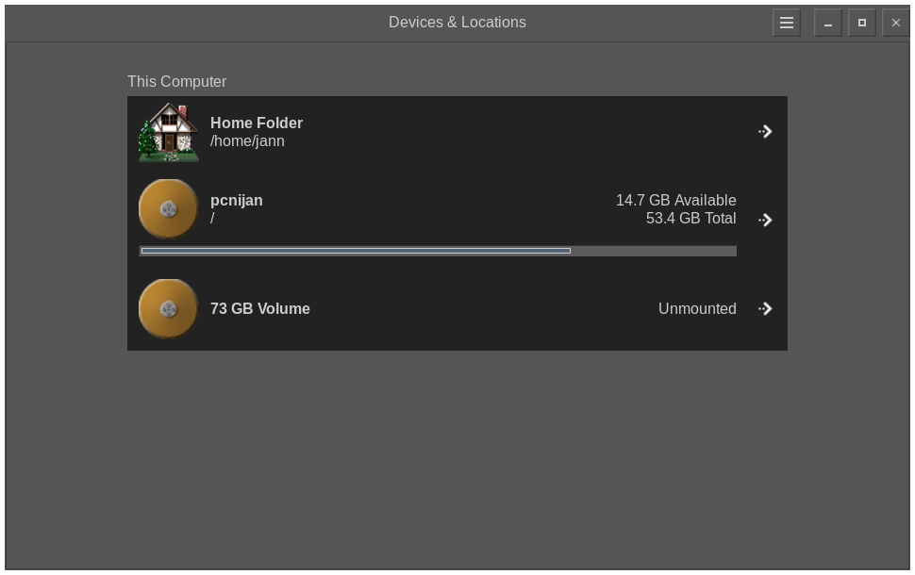Open Home Folder using its arrow icon
The image size is (915, 575).
click(765, 132)
